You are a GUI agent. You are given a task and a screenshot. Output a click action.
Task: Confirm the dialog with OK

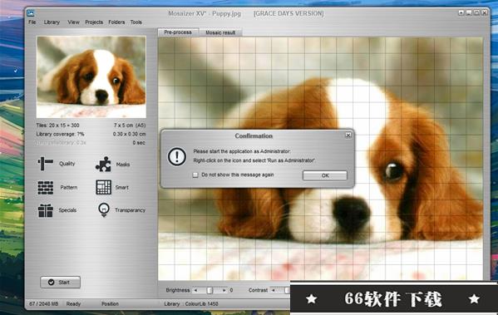click(x=325, y=175)
